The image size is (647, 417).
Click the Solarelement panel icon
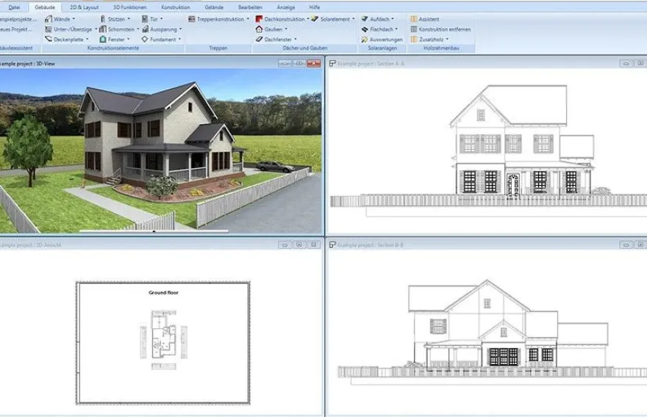click(x=315, y=19)
